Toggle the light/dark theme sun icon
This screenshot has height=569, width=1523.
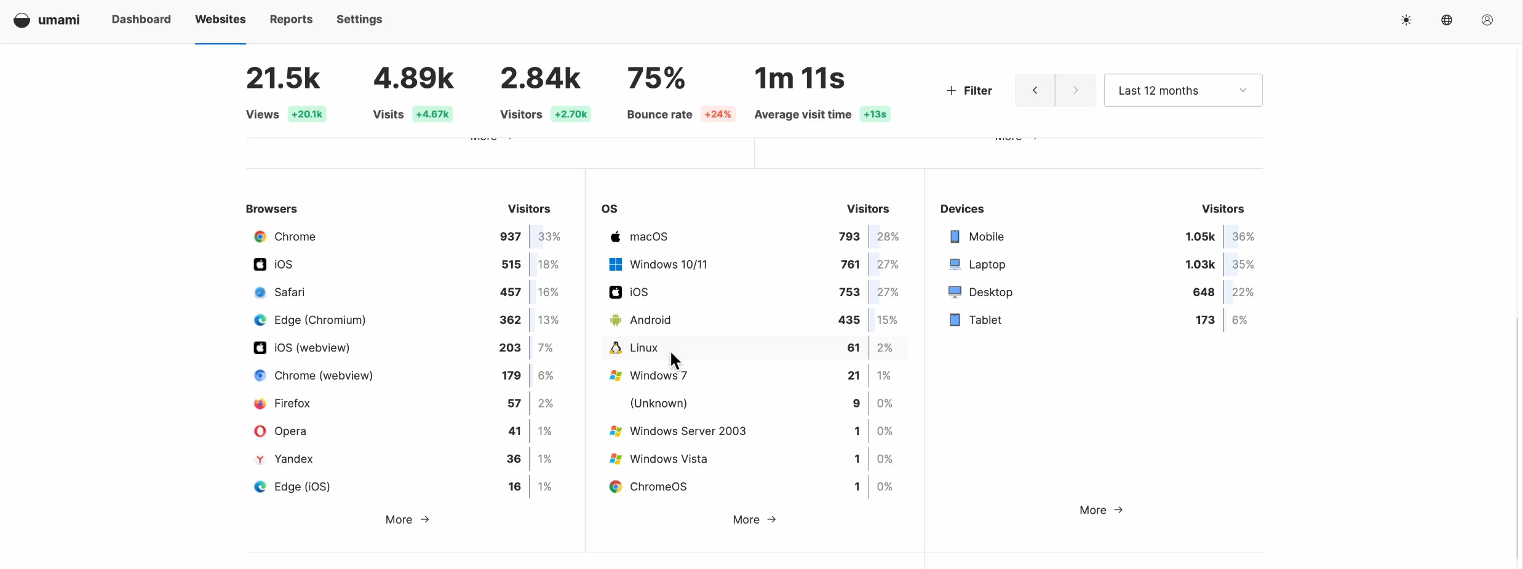(x=1406, y=20)
